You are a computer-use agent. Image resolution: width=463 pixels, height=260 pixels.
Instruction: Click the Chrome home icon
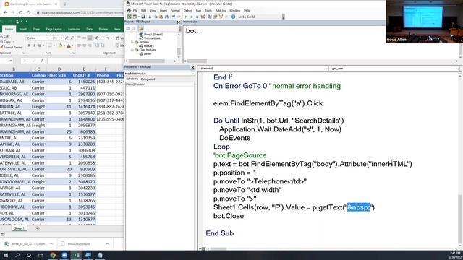click(28, 12)
